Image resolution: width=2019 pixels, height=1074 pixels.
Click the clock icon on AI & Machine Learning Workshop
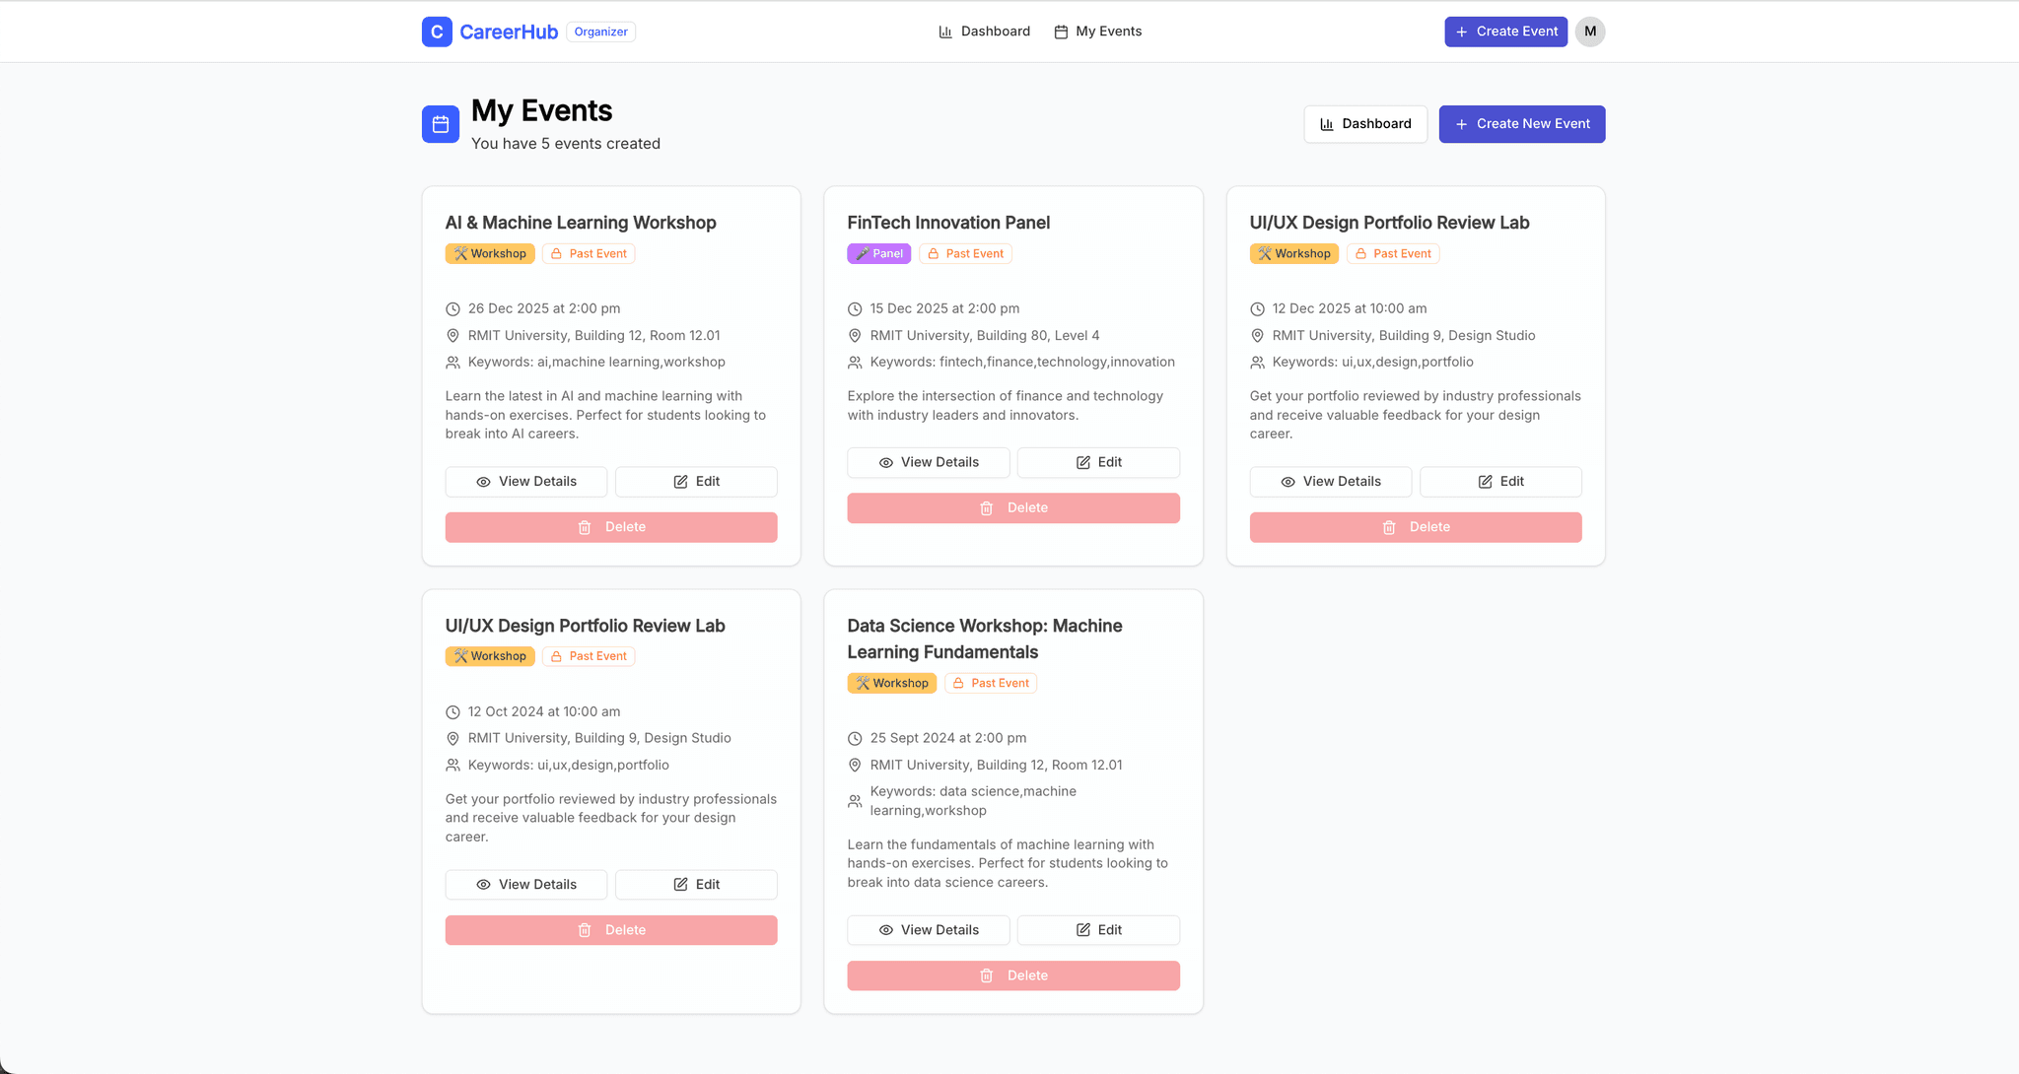[x=453, y=308]
